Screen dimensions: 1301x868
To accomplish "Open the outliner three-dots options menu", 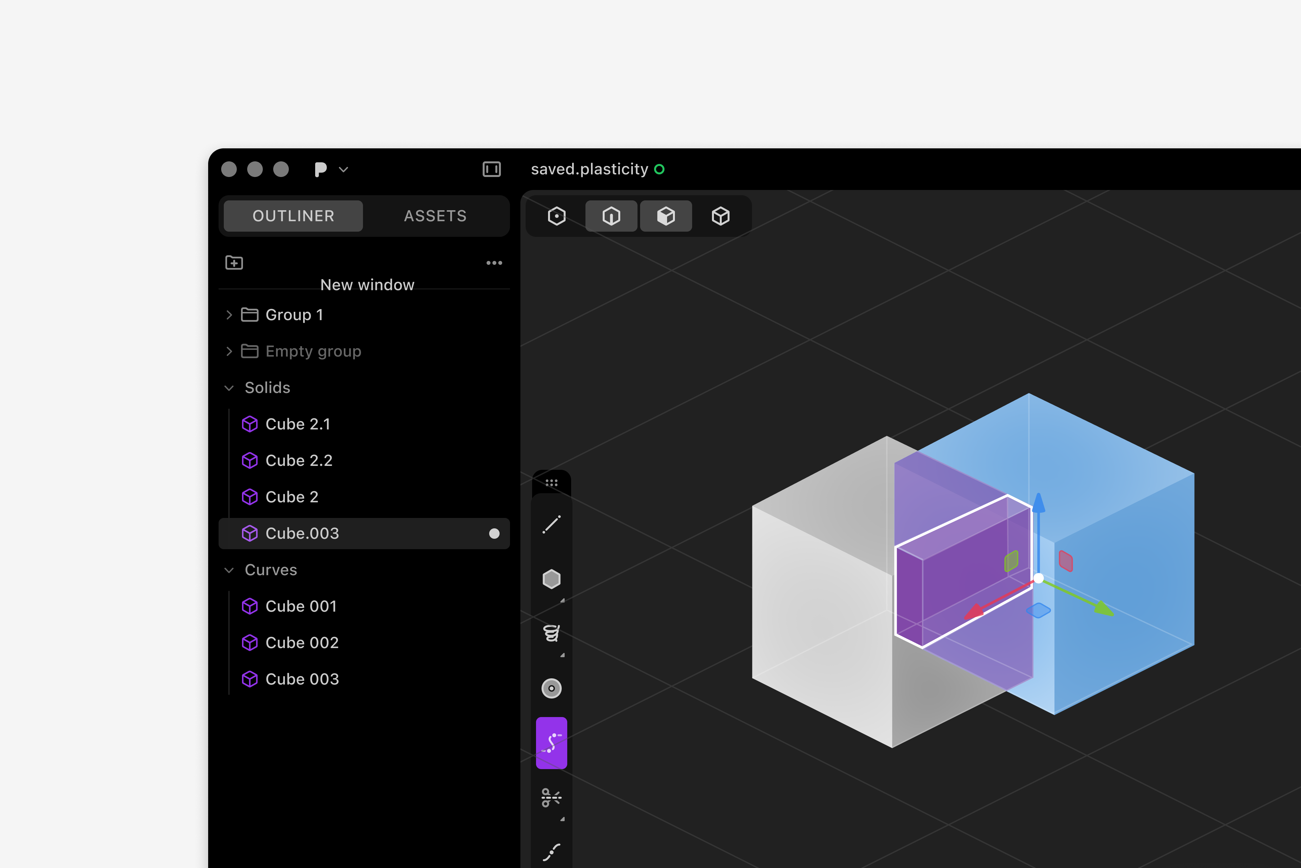I will 494,263.
